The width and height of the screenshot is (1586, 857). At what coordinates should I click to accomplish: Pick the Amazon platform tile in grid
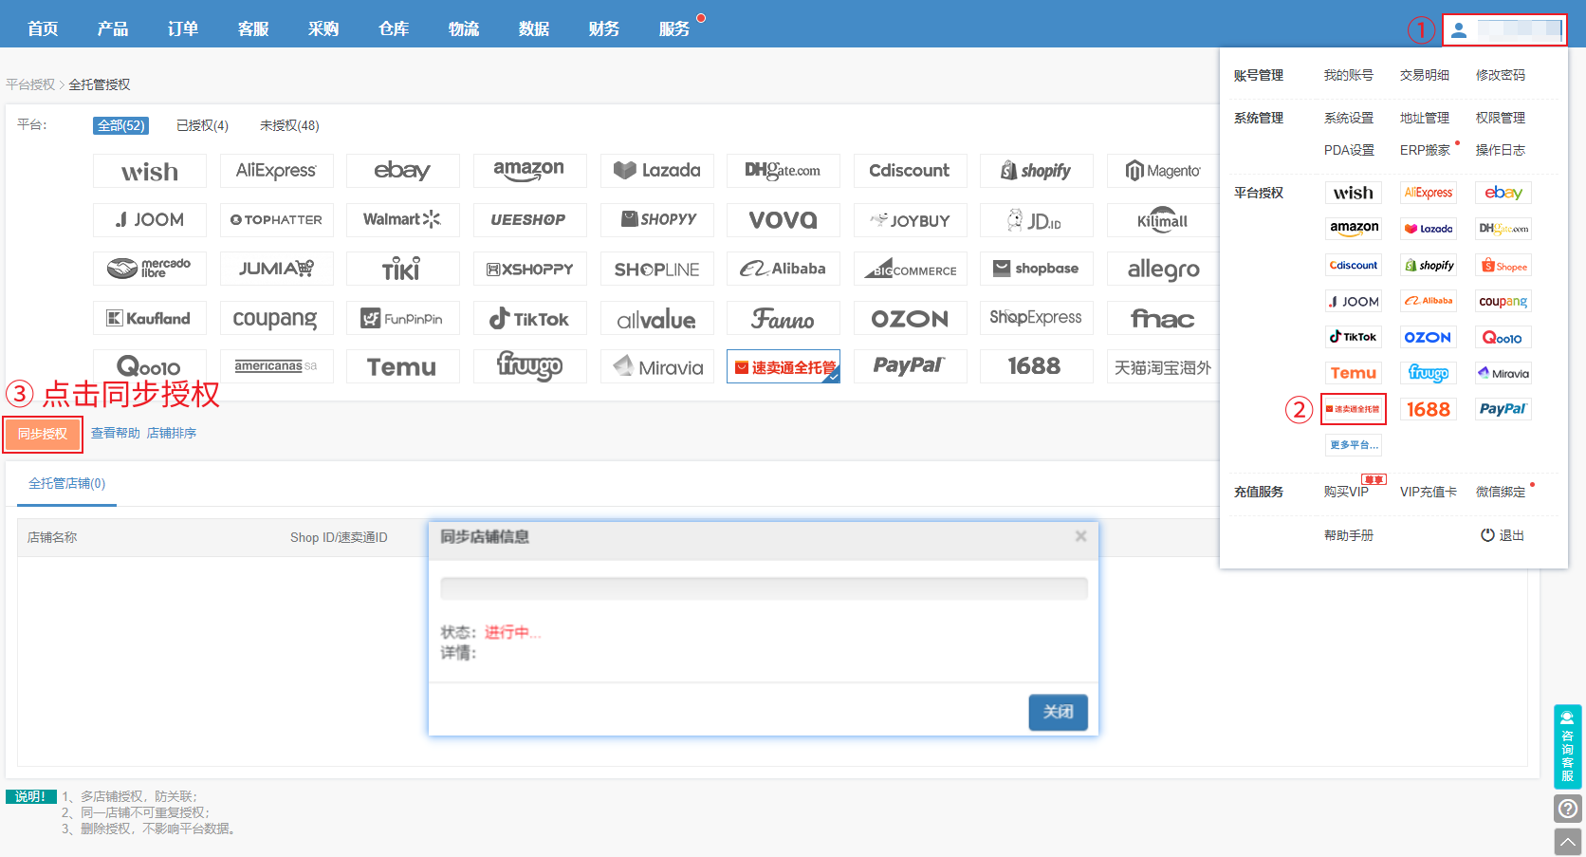tap(529, 171)
